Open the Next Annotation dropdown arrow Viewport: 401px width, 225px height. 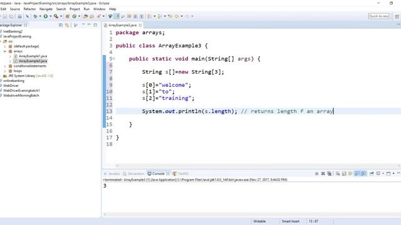point(155,16)
